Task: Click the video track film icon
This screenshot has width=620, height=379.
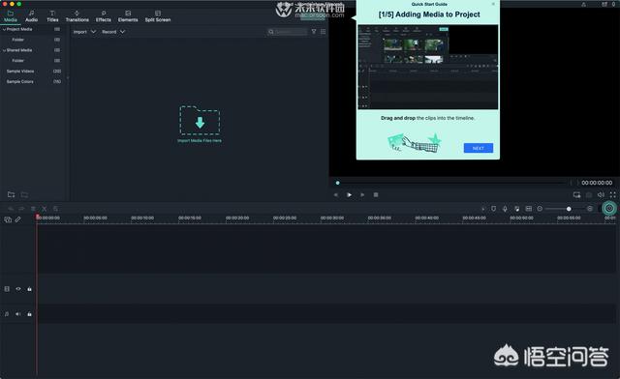Action: coord(7,289)
